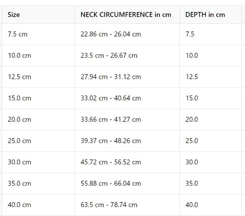Select the 15.0 cm size cell
Image resolution: width=245 pixels, height=216 pixels.
pos(38,98)
